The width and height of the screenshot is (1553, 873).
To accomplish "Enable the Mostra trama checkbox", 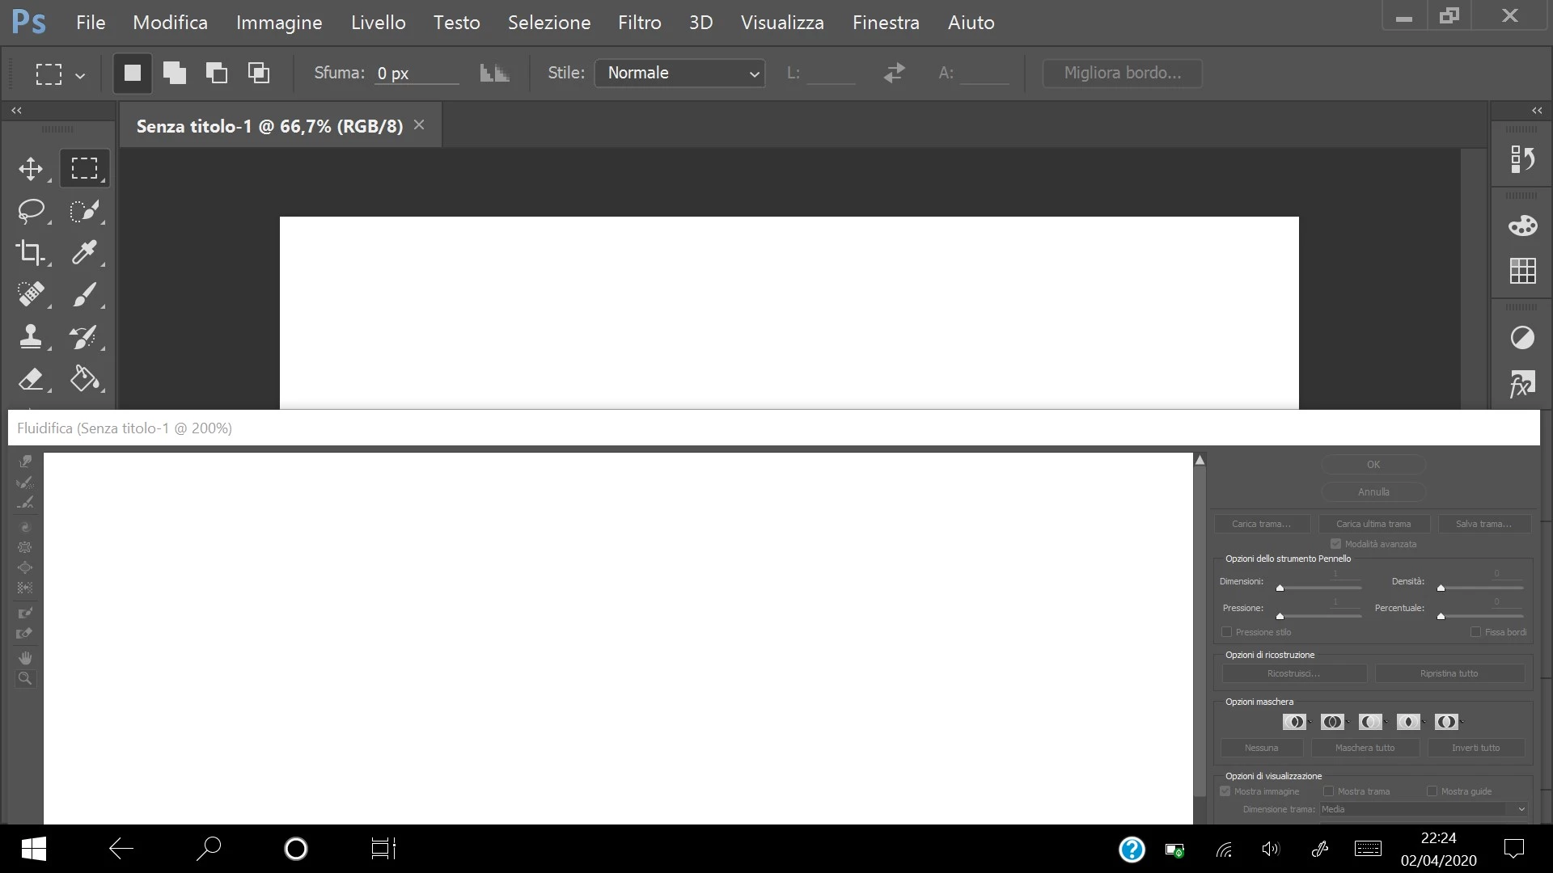I will [1328, 791].
